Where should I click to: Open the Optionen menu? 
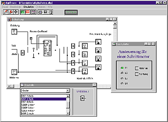coord(41,7)
